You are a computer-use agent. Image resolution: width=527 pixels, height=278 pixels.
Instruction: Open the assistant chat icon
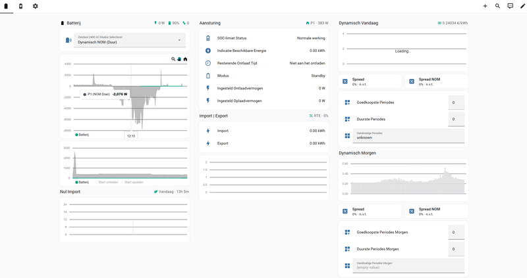(x=510, y=6)
